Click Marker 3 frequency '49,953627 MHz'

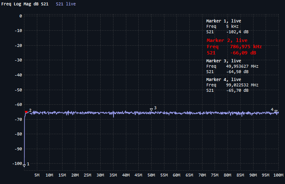(242, 66)
